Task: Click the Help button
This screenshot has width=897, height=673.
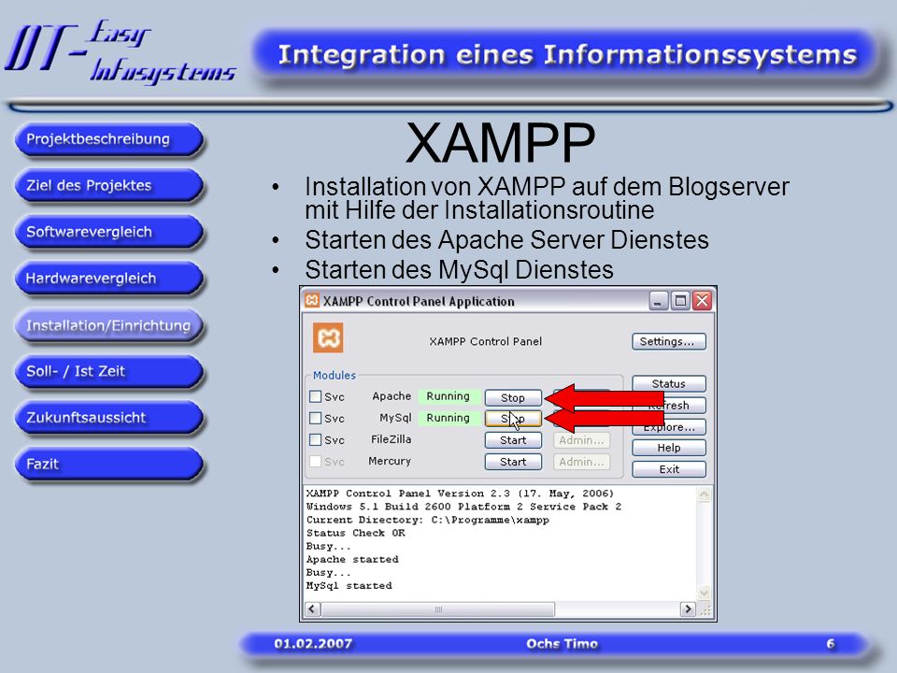Action: [669, 448]
